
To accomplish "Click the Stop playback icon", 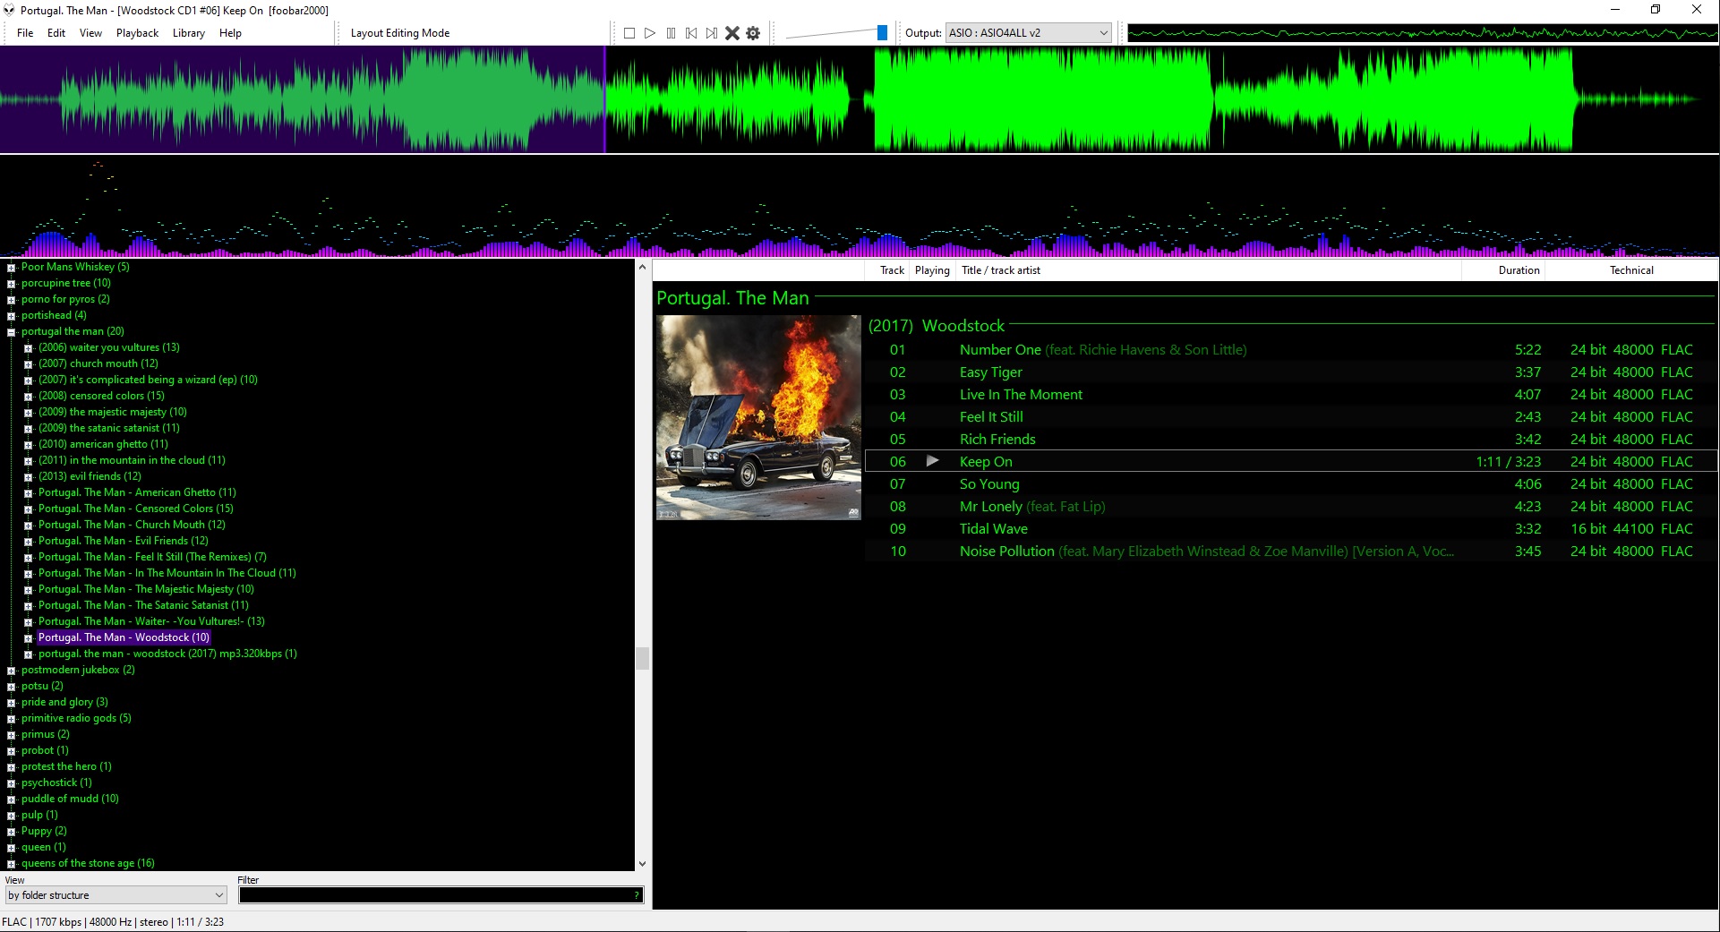I will click(x=629, y=32).
